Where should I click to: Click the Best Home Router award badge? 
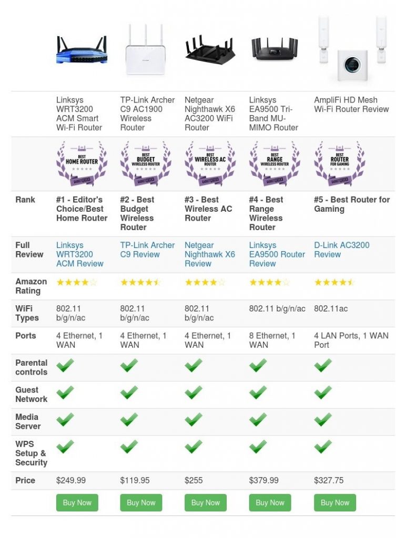pos(82,164)
